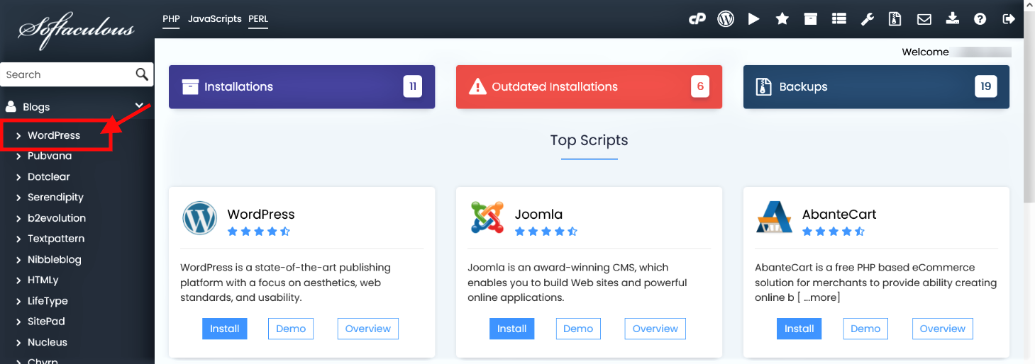Open the all installations list icon
The width and height of the screenshot is (1035, 364).
pyautogui.click(x=839, y=19)
